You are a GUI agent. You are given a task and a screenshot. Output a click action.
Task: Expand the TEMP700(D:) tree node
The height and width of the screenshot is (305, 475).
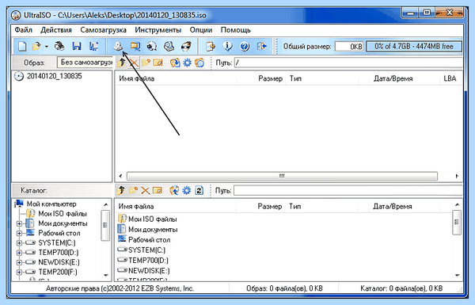[x=19, y=253]
